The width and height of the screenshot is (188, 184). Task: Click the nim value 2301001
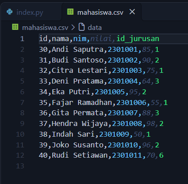(123, 50)
